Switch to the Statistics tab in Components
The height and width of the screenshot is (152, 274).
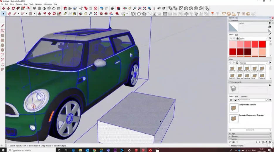click(244, 97)
